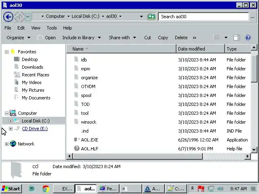
Task: Select the tool folder icon
Action: point(76,113)
